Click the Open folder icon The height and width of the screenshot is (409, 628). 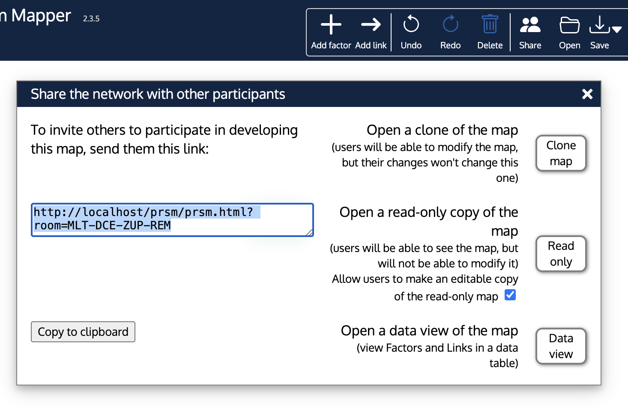point(569,25)
